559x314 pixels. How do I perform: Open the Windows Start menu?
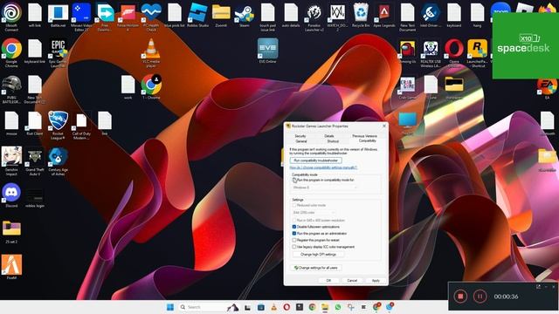point(170,307)
